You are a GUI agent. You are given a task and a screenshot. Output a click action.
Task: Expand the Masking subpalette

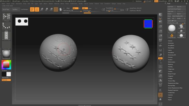pyautogui.click(x=170, y=64)
